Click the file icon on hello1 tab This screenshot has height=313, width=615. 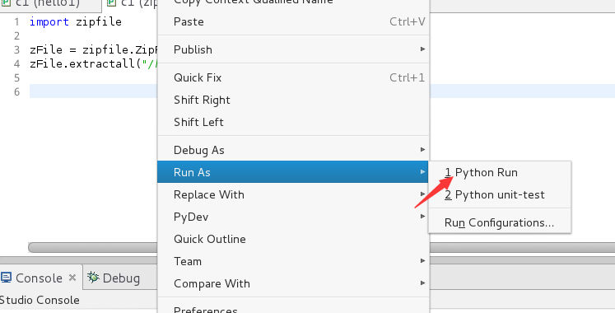[6, 3]
